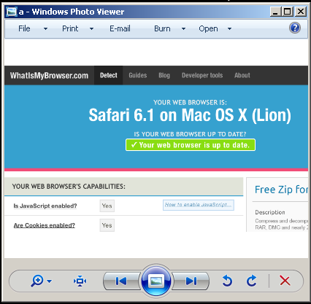This screenshot has height=304, width=311.
Task: Click the 'Free Zip for' ad heading
Action: click(x=281, y=190)
